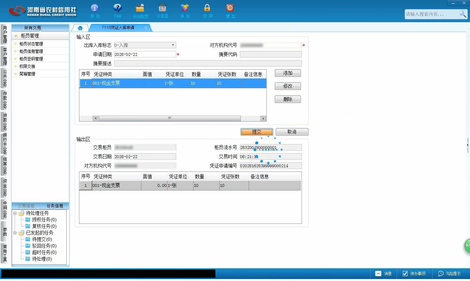Image resolution: width=470 pixels, height=281 pixels.
Task: Focus the 摘要描述 field
Action: 208,63
